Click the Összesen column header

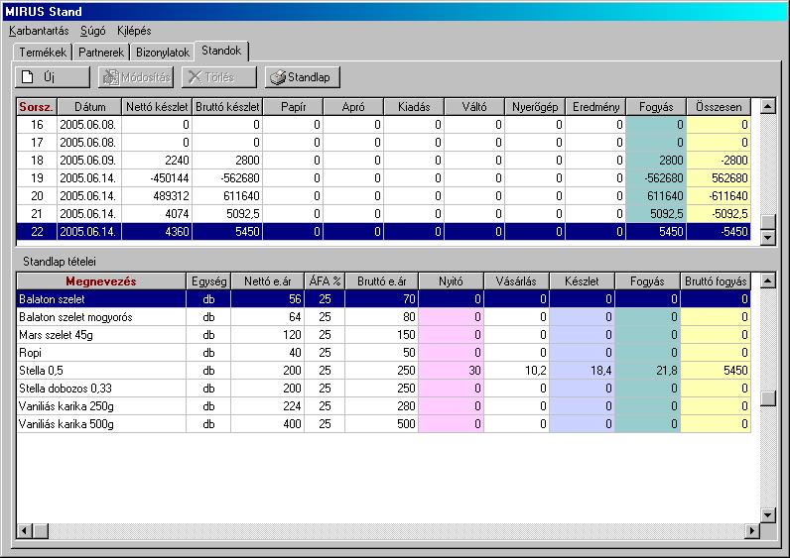719,107
